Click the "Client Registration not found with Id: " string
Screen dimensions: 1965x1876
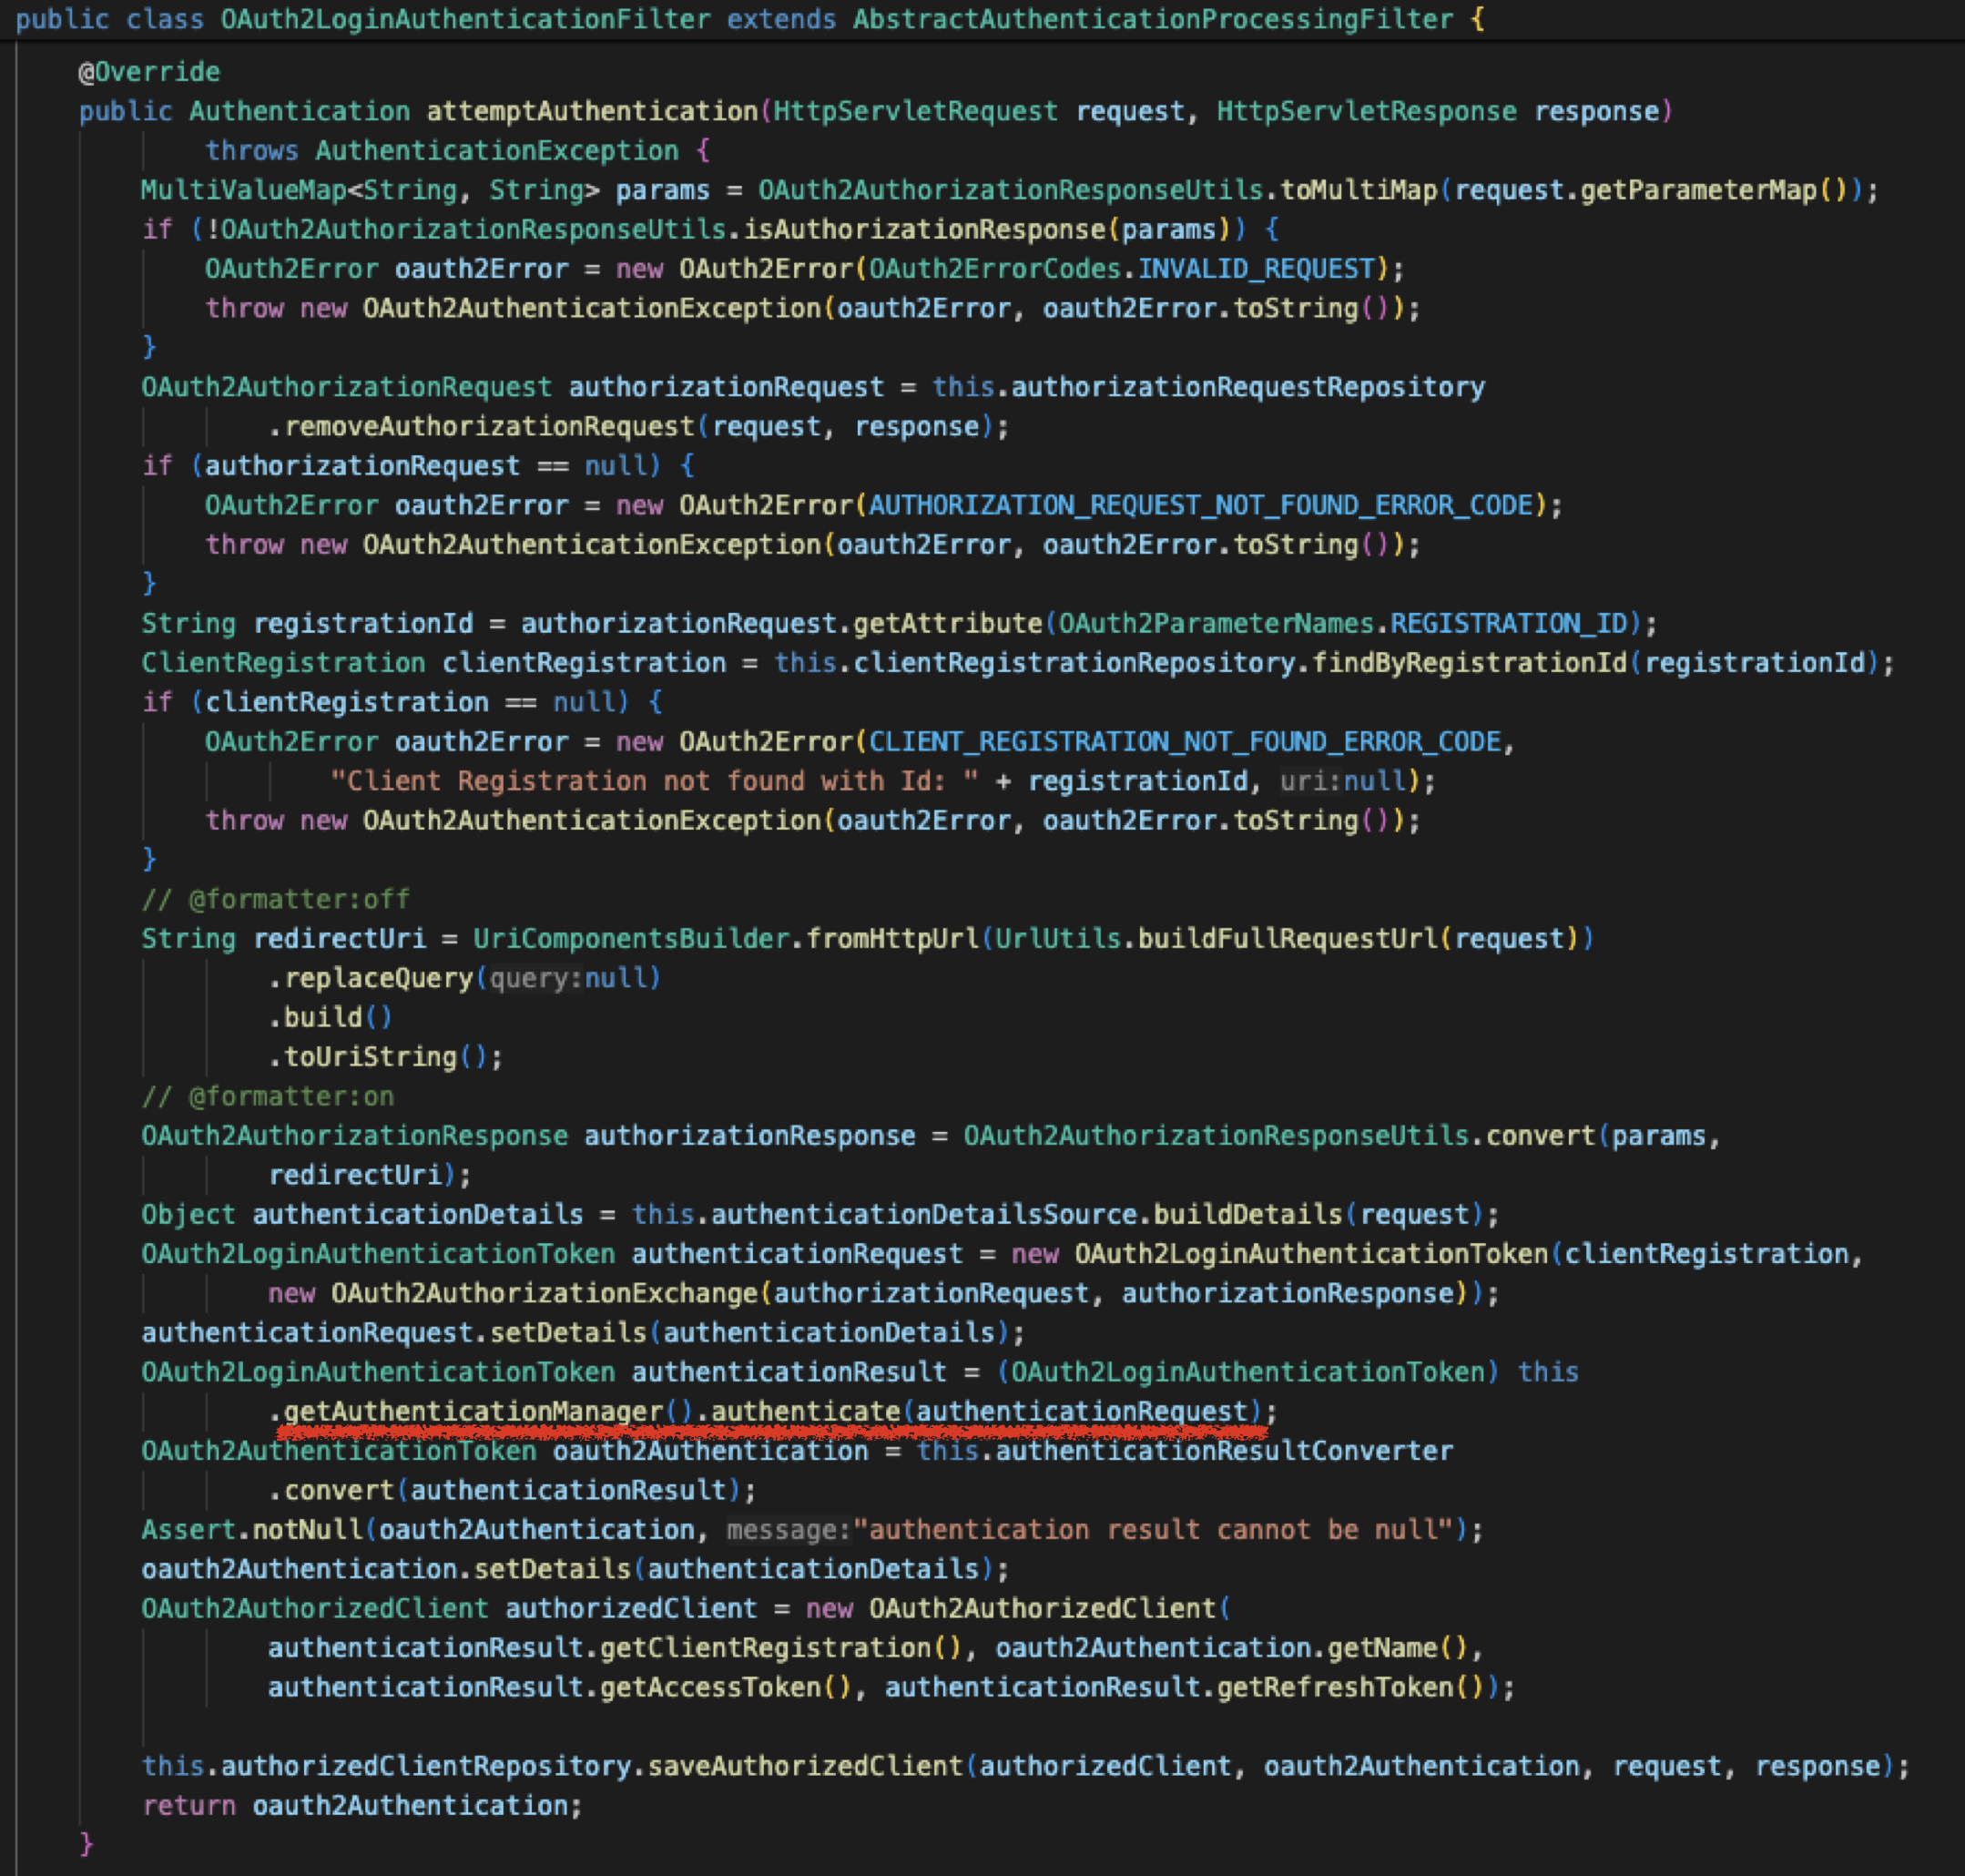click(x=655, y=781)
